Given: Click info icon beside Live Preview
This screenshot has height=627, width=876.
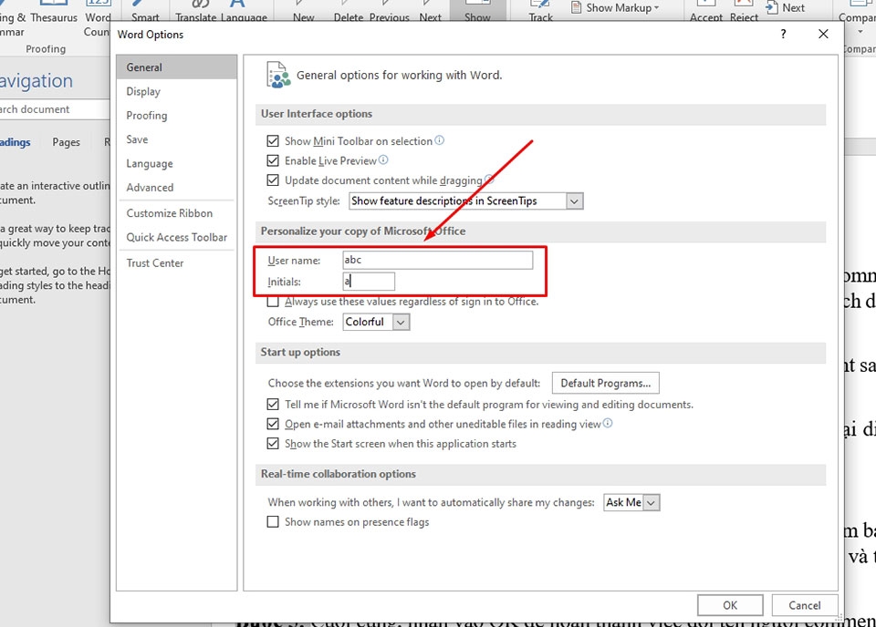Looking at the screenshot, I should pyautogui.click(x=383, y=159).
